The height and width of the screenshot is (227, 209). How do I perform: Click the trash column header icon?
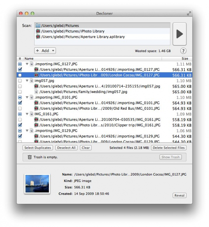[x=20, y=58]
